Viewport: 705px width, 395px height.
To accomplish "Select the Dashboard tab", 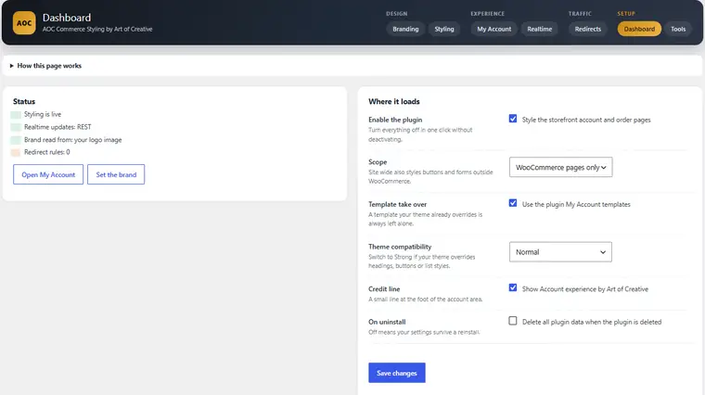I will tap(639, 29).
